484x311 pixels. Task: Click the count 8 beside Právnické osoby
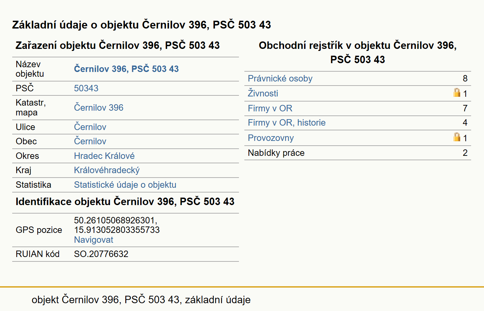465,78
